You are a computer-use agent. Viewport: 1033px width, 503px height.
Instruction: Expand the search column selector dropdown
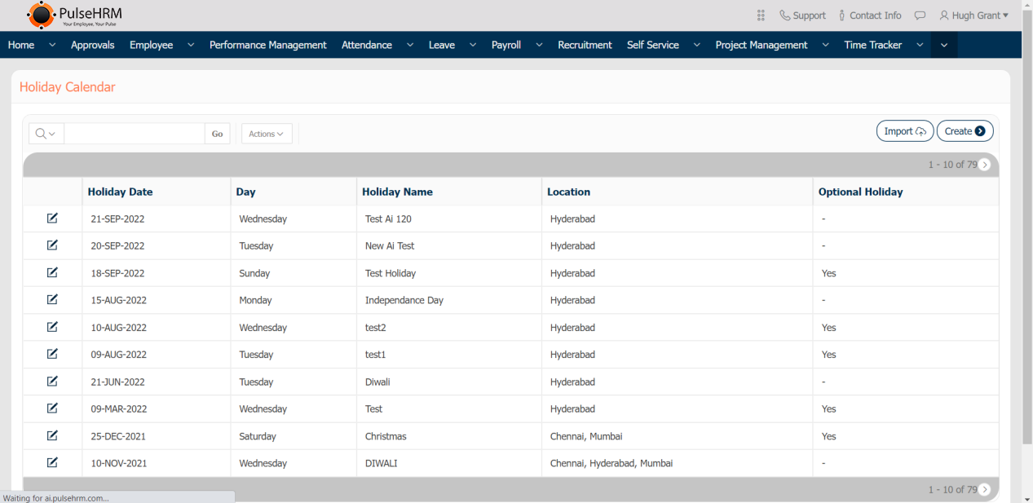click(x=46, y=134)
